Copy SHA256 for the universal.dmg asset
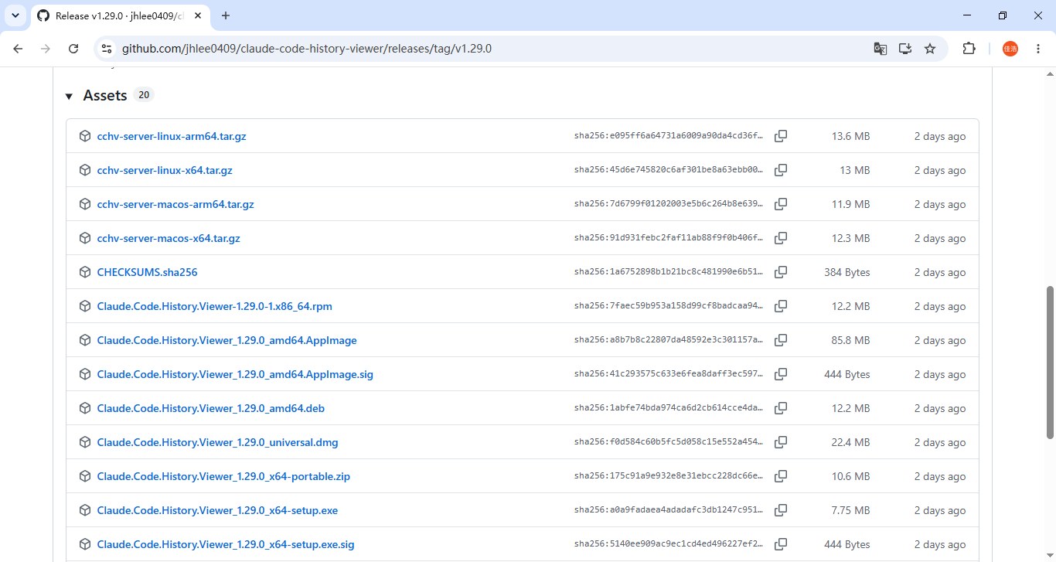This screenshot has width=1056, height=562. tap(781, 442)
